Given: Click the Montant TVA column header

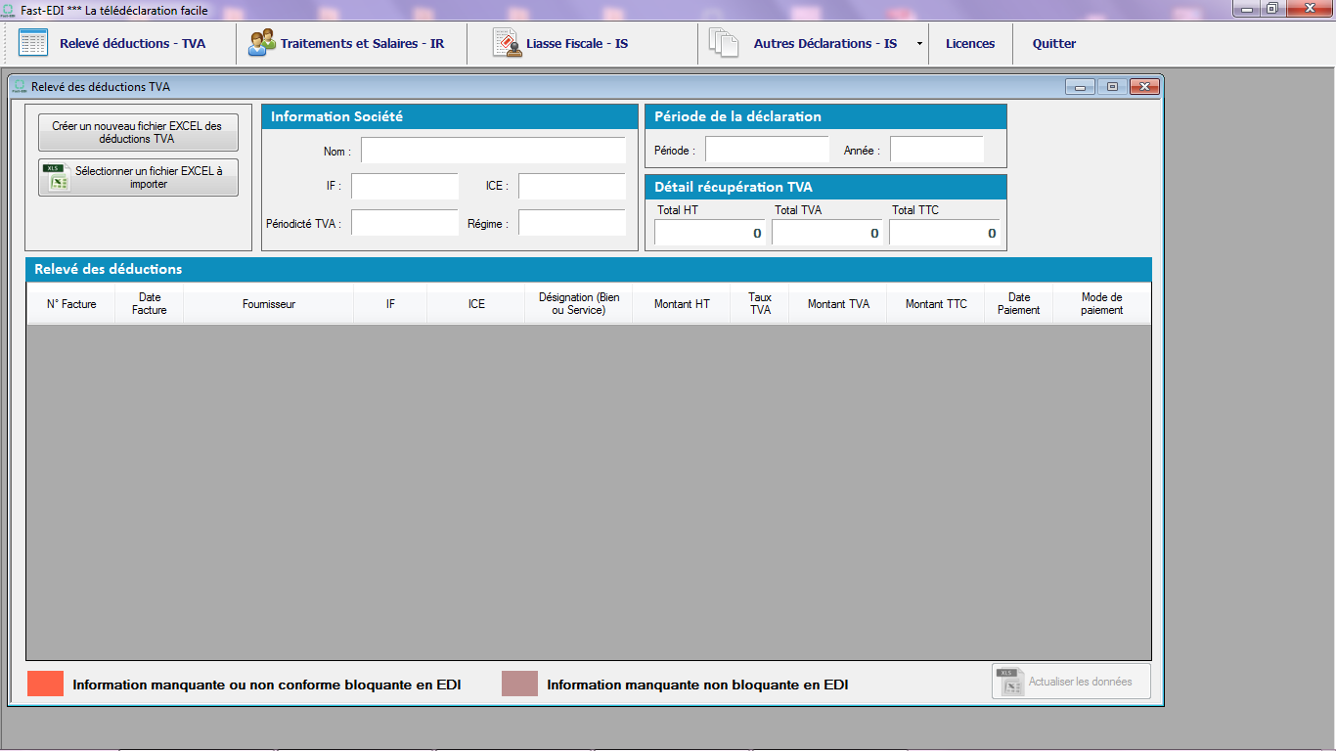Looking at the screenshot, I should pyautogui.click(x=838, y=304).
